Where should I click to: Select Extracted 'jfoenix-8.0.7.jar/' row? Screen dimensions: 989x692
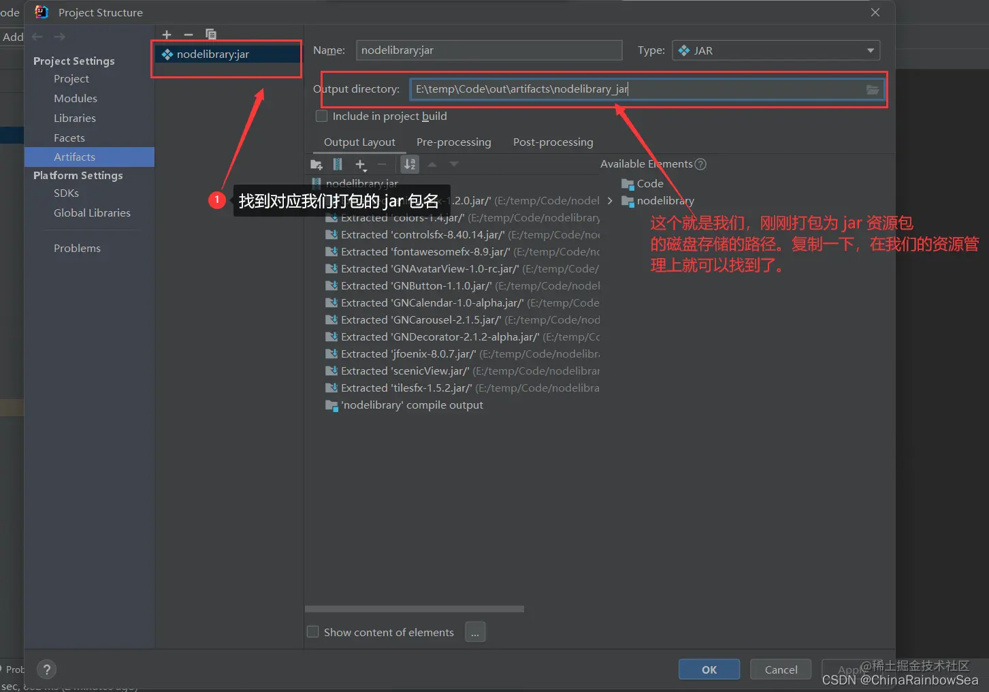[463, 354]
